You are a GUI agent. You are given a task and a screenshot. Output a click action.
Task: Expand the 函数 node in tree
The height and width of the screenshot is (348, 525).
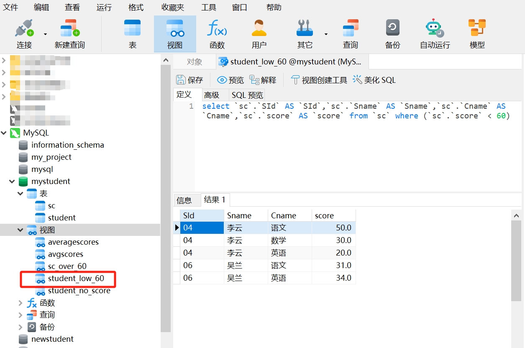[20, 303]
